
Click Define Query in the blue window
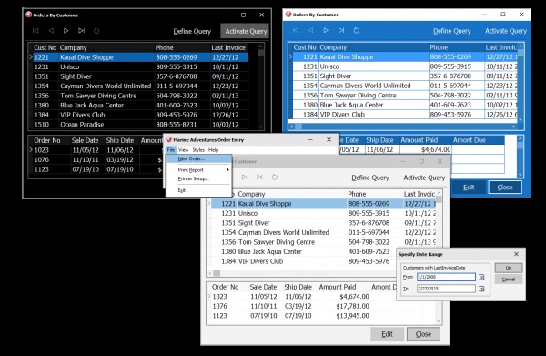coord(452,31)
